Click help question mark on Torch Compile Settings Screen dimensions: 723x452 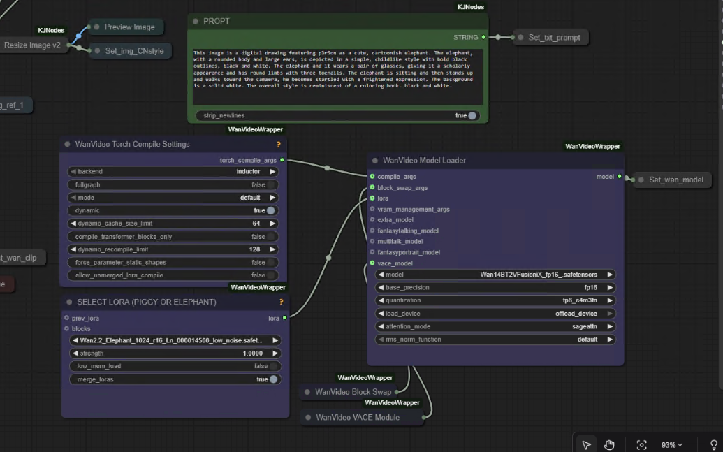click(x=279, y=145)
